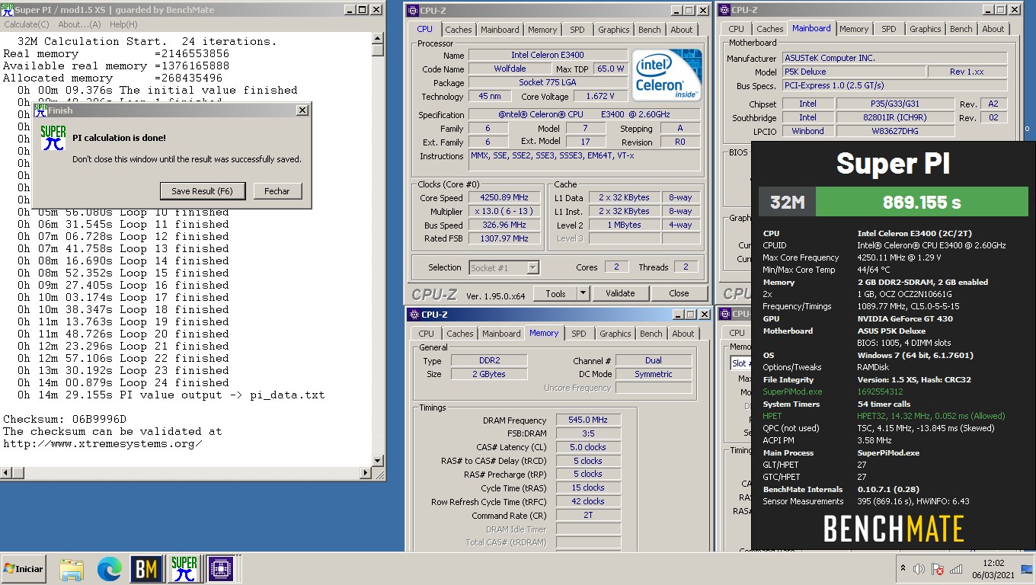Viewport: 1036px width, 585px height.
Task: Open the Socket #1 selection dropdown
Action: click(504, 267)
